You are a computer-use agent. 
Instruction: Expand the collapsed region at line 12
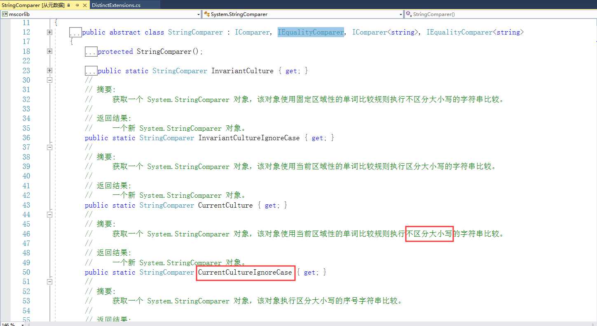click(49, 32)
